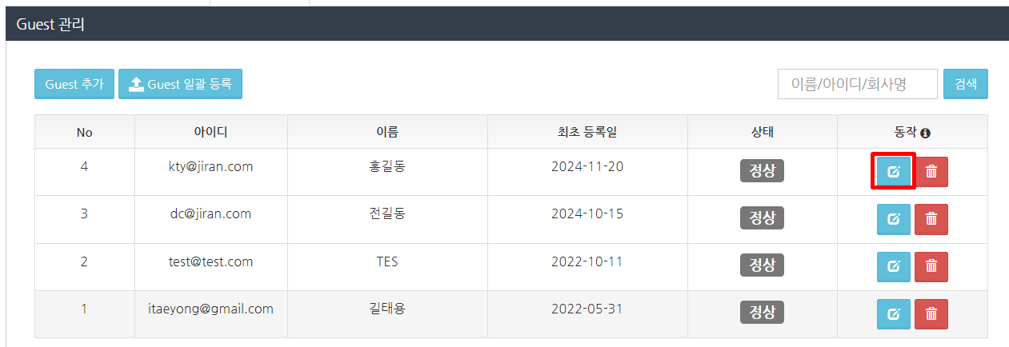Delete guest dc@jiran.com with trash icon
1009x347 pixels.
[x=931, y=218]
